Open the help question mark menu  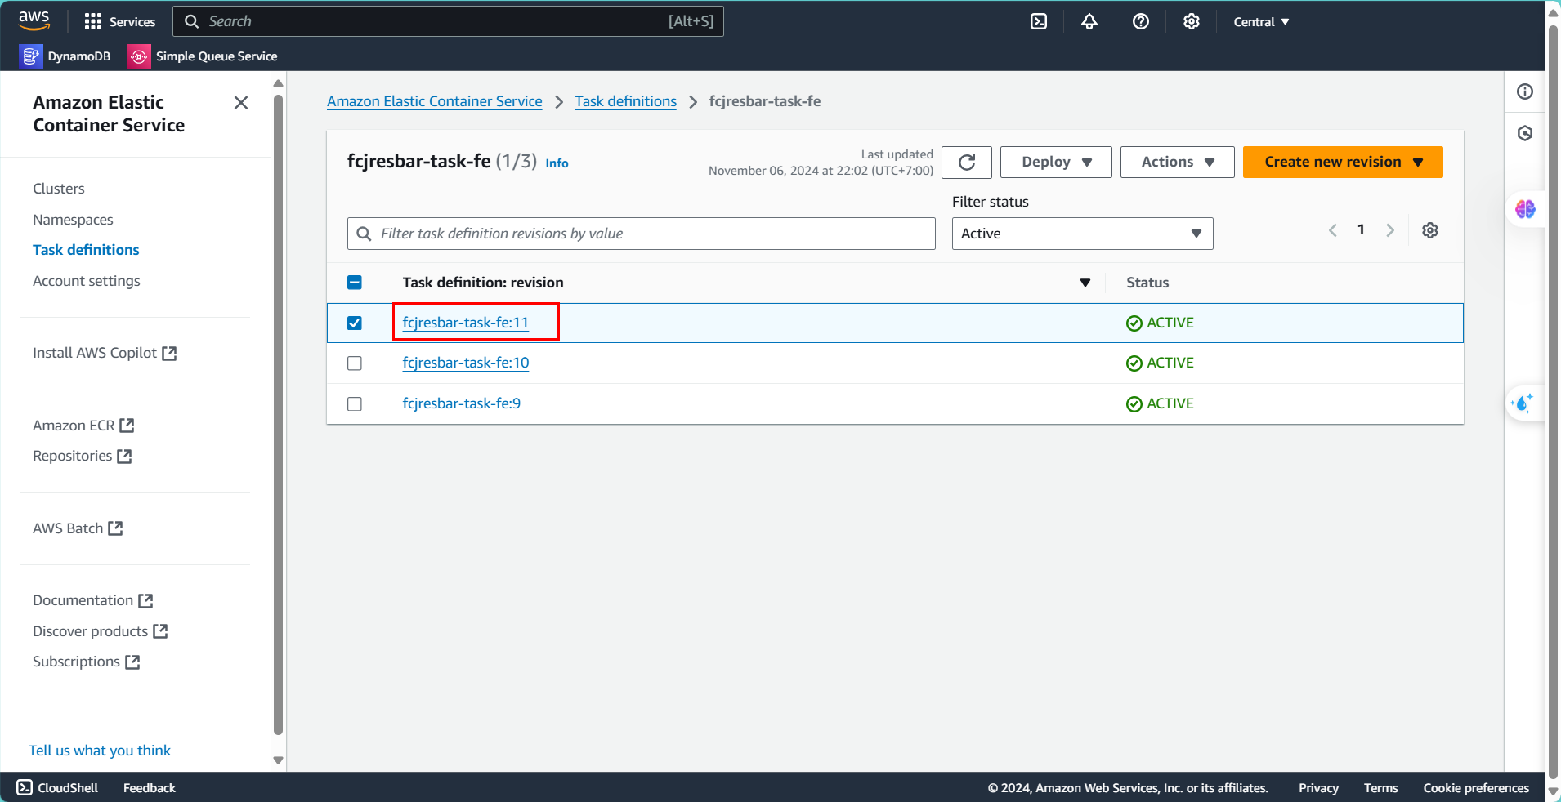coord(1141,21)
